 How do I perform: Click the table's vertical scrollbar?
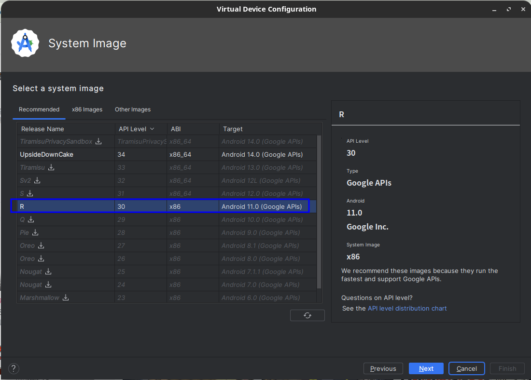[319, 212]
